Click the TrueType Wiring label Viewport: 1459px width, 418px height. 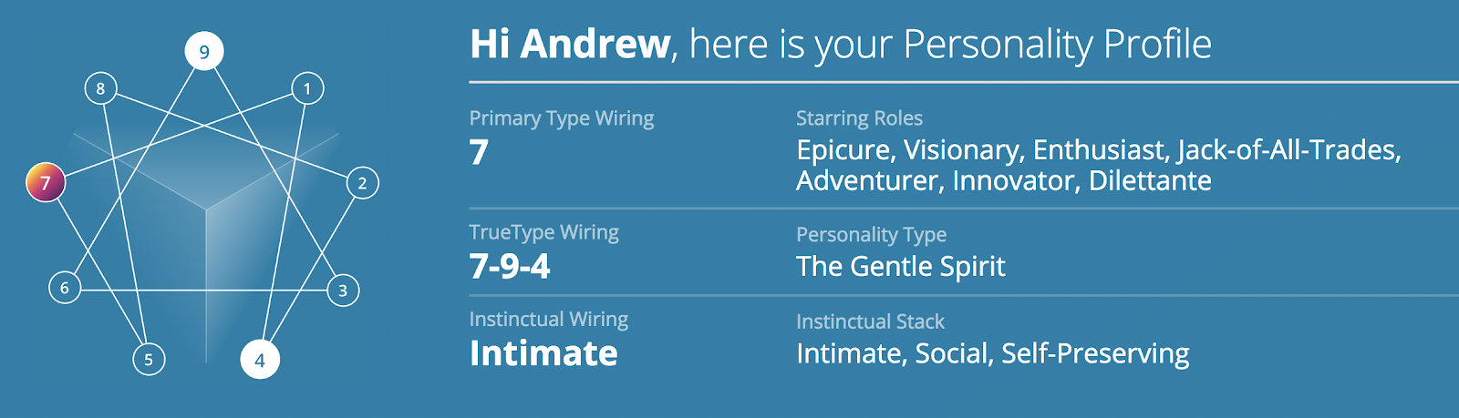[544, 233]
